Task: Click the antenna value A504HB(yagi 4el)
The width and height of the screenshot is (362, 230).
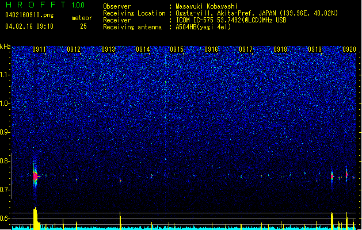Action: tap(203, 27)
